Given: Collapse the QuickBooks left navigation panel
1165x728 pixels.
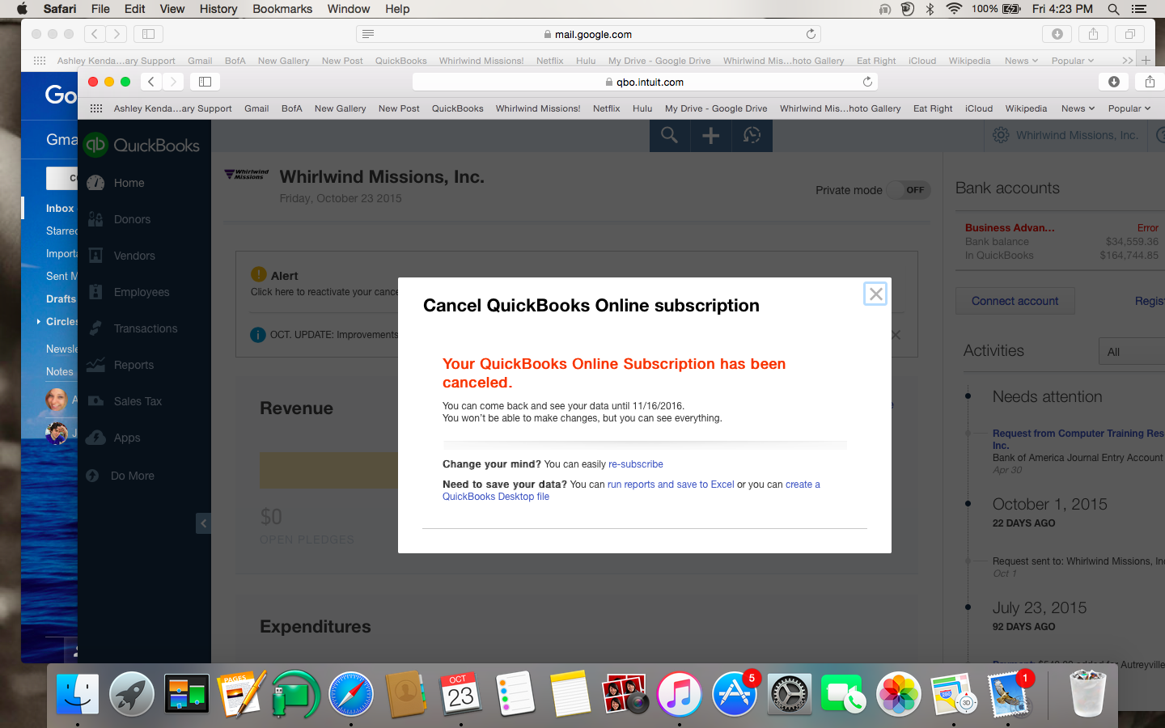Looking at the screenshot, I should 203,523.
